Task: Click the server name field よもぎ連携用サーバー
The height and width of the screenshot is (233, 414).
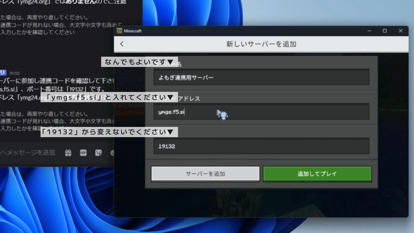Action: [261, 77]
